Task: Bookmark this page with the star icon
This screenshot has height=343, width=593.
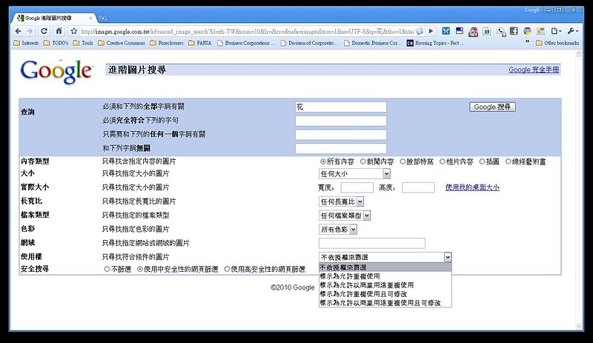Action: tap(73, 31)
